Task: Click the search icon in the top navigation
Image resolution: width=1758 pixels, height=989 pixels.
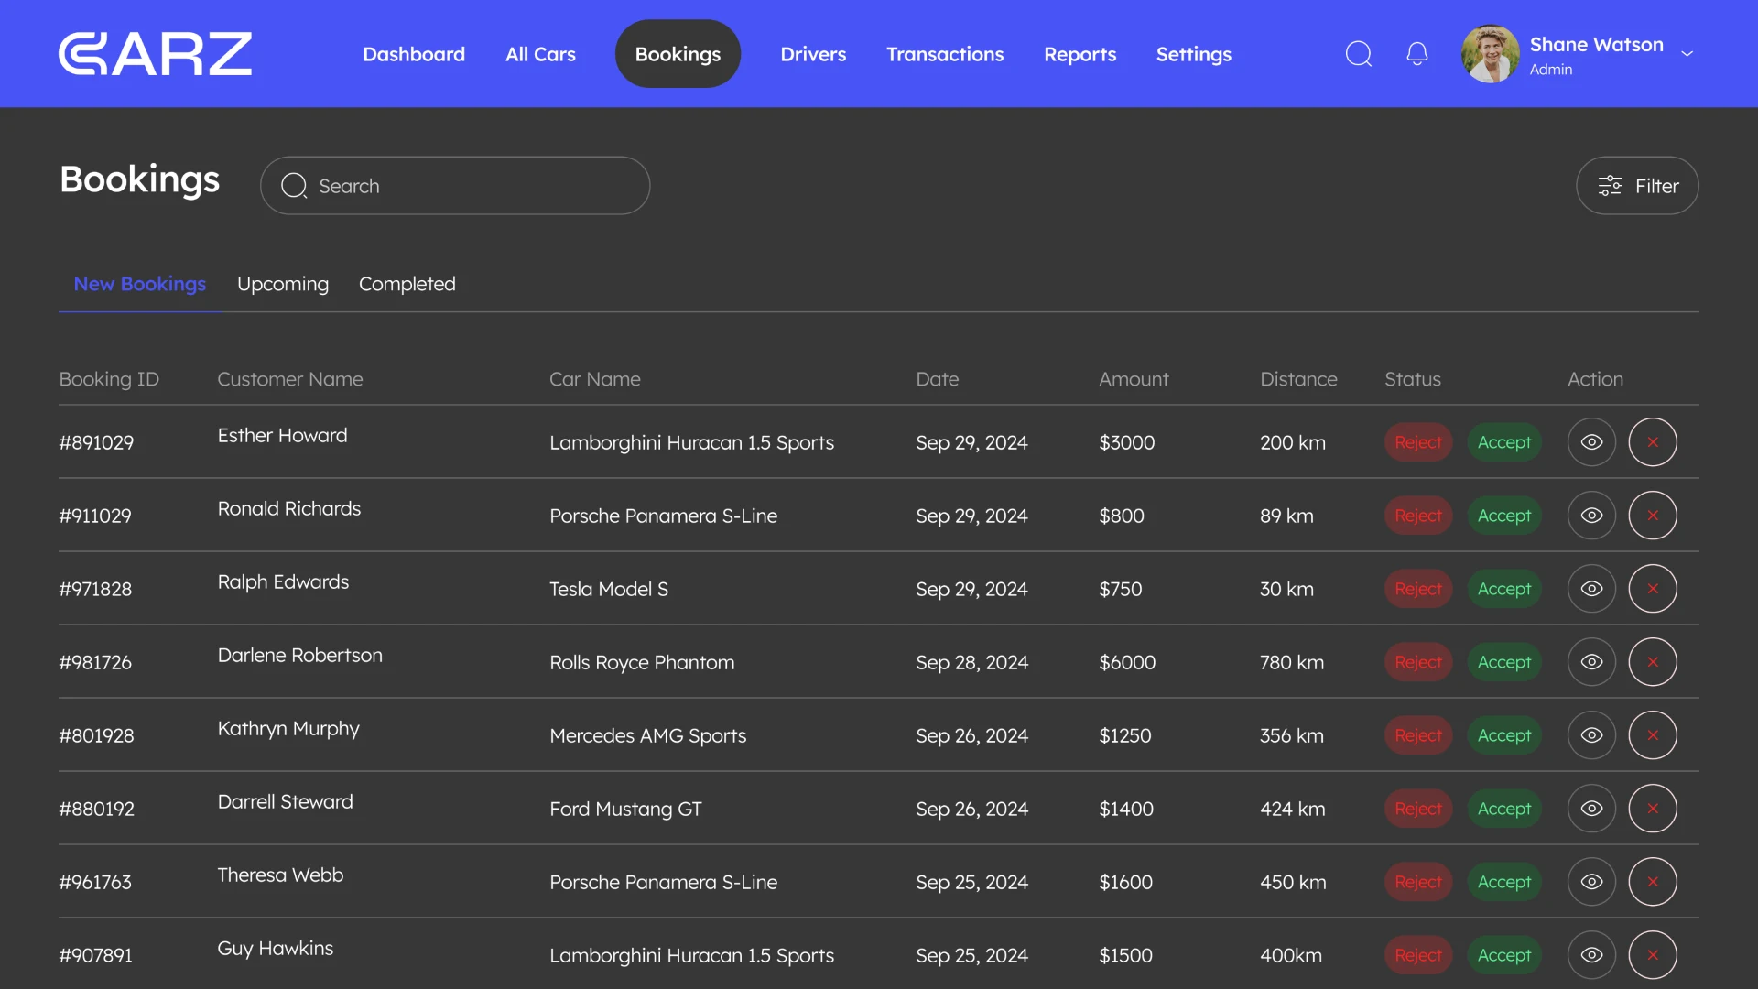Action: (x=1359, y=54)
